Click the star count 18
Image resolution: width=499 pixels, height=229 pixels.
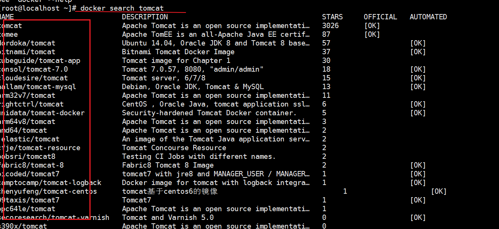[x=326, y=69]
